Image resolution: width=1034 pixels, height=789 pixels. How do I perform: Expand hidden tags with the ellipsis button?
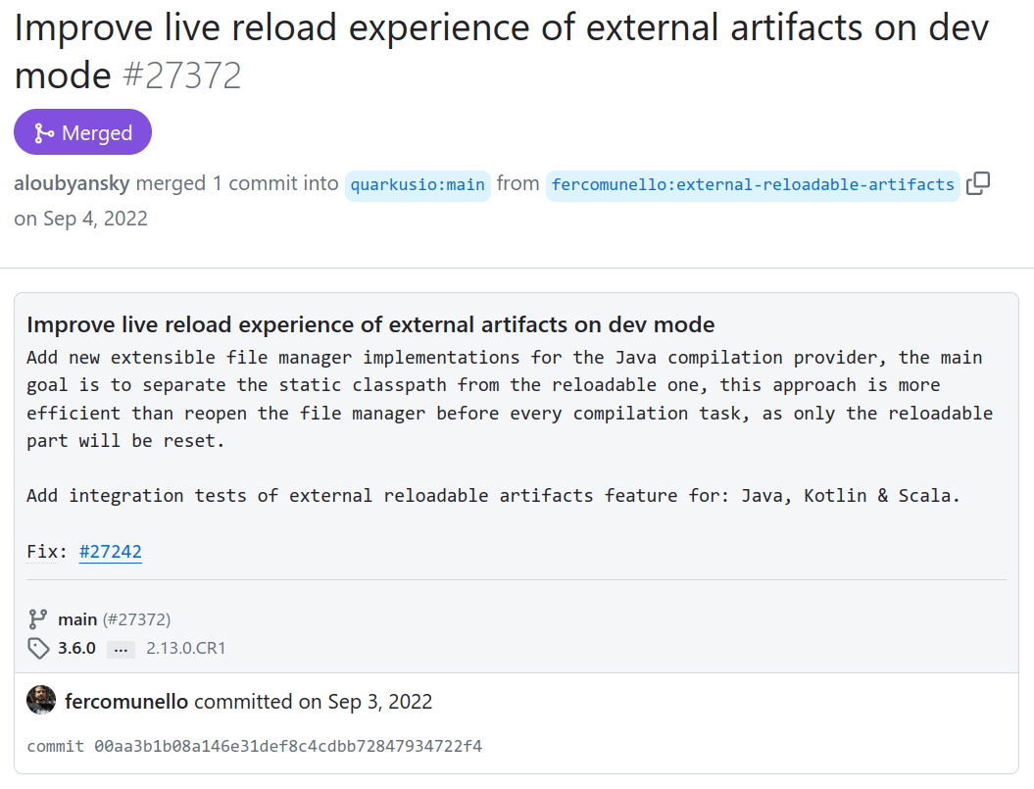point(120,648)
